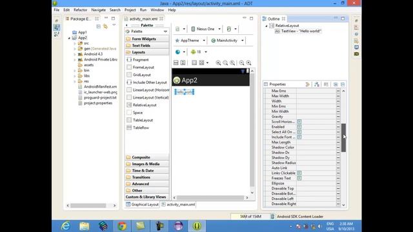Viewport: 413px width, 232px height.
Task: Expand the Advanced palette category
Action: click(147, 184)
